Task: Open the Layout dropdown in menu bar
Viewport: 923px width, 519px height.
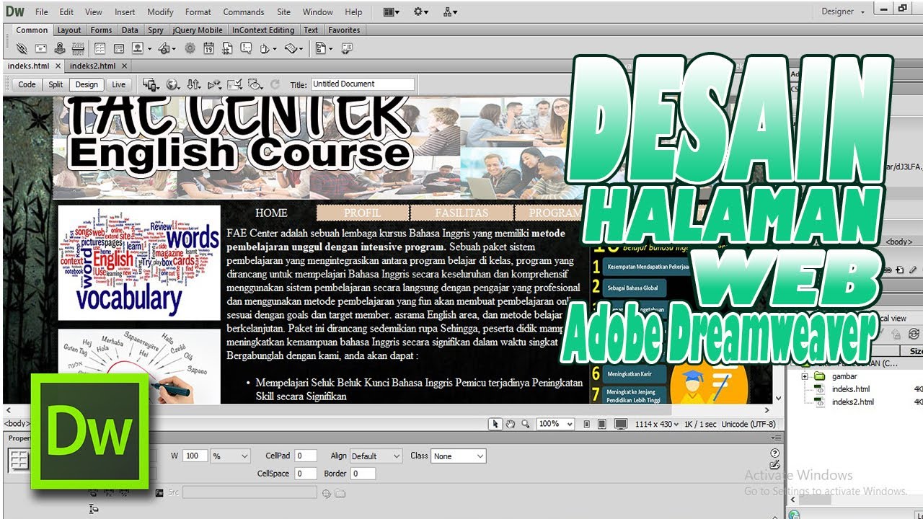Action: click(392, 12)
